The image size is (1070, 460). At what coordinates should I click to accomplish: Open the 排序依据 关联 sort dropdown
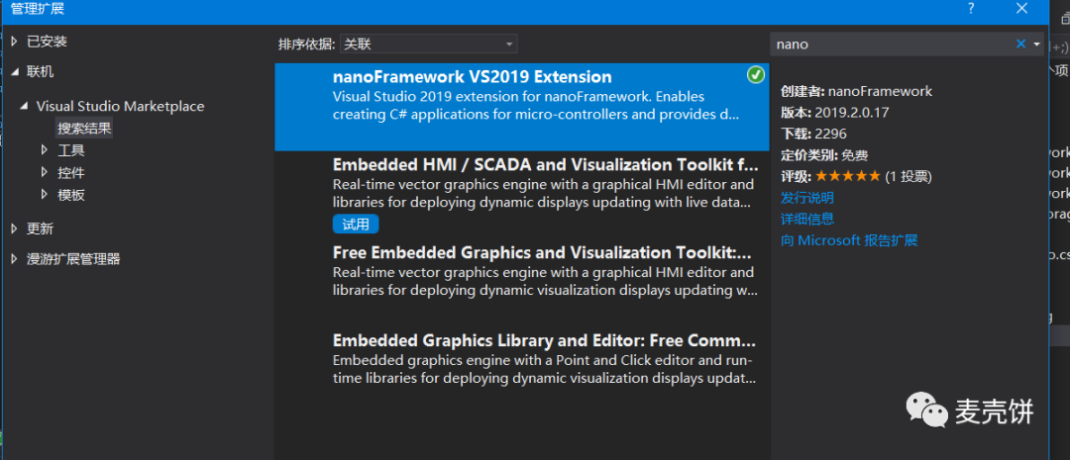pos(429,45)
